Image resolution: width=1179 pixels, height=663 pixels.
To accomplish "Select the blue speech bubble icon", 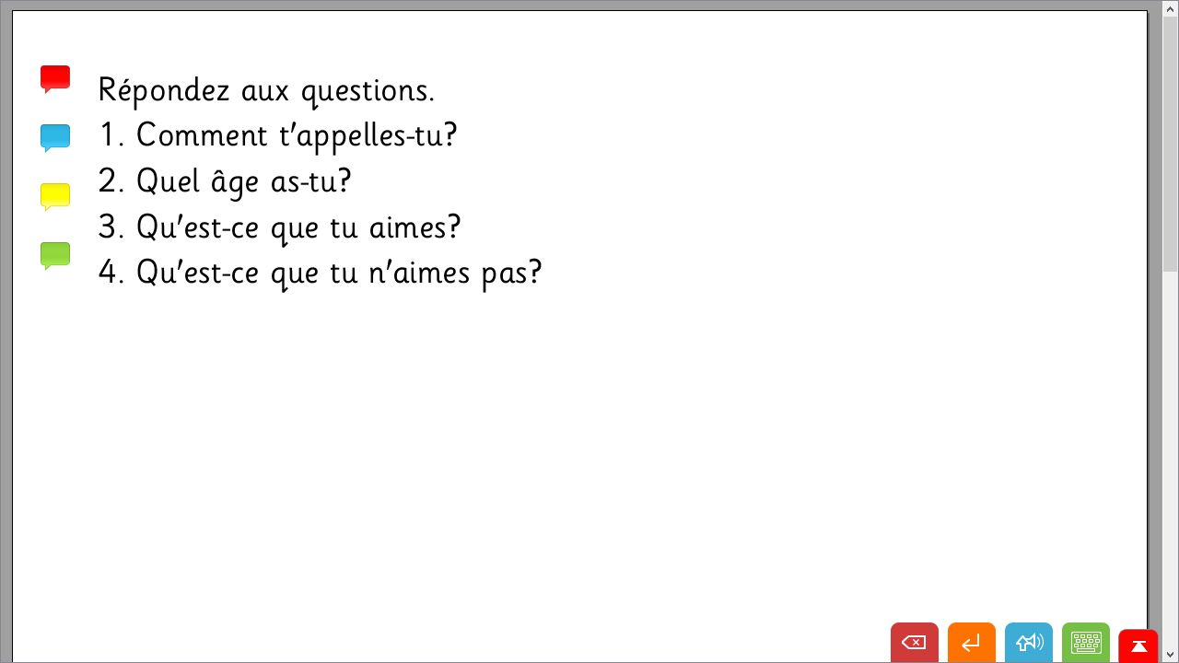I will coord(55,138).
